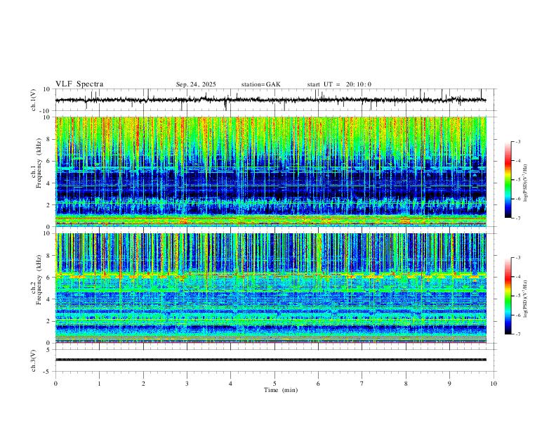Click the "start UT = 20:10:0" text
Image resolution: width=556 pixels, height=430 pixels.
[339, 84]
